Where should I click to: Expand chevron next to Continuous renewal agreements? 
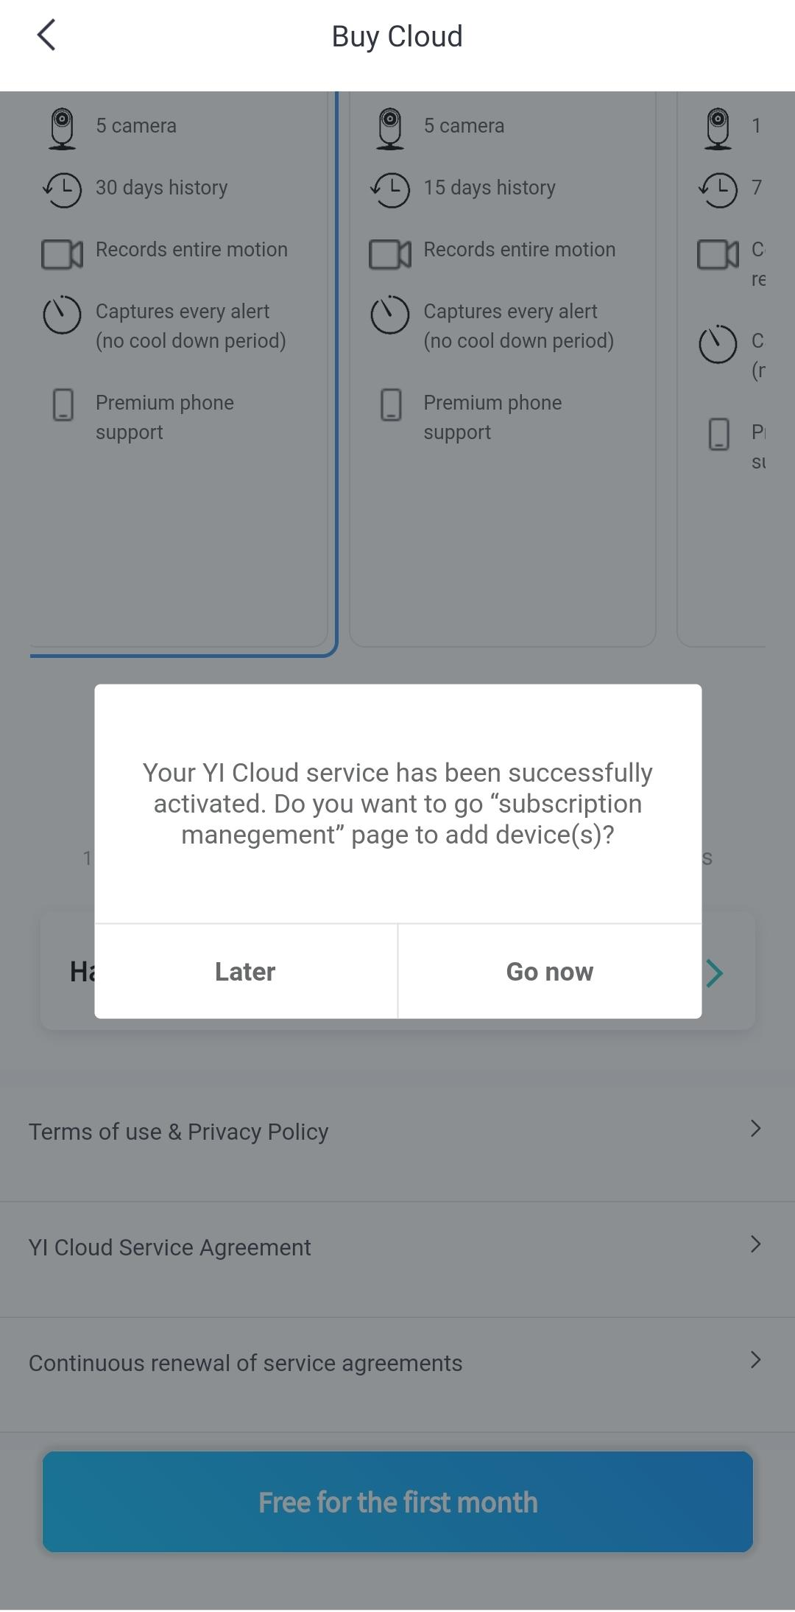pyautogui.click(x=755, y=1360)
